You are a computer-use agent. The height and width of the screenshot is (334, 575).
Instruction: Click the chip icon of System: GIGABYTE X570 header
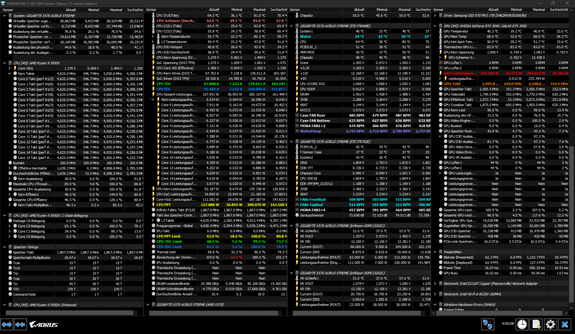pyautogui.click(x=10, y=15)
